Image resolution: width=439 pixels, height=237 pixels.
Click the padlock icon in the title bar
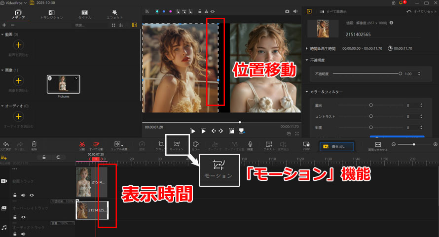click(x=393, y=3)
